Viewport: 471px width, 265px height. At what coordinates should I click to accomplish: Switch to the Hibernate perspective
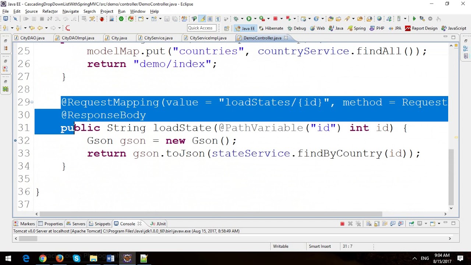[x=271, y=28]
